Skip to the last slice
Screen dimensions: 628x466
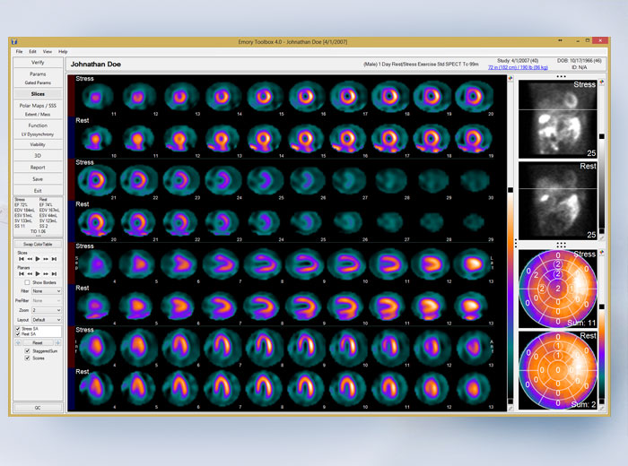(x=54, y=259)
